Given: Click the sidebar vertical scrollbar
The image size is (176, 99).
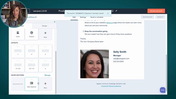Looking at the screenshot, I should [56, 72].
